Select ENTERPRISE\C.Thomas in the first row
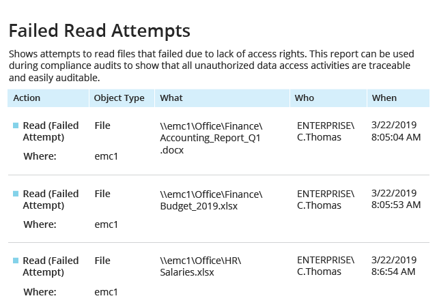Screen dimensions: 437x307 coord(326,131)
